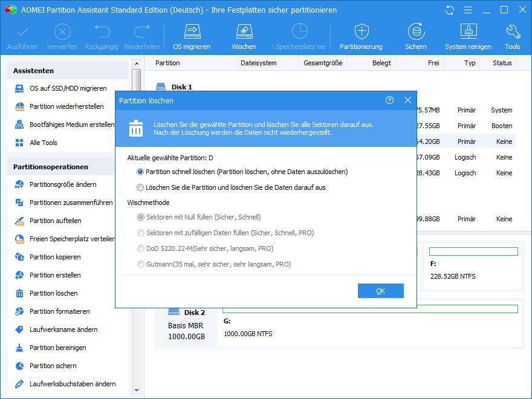Viewport: 532px width, 399px height.
Task: Select the 99.88GB Primär partition row
Action: point(467,219)
